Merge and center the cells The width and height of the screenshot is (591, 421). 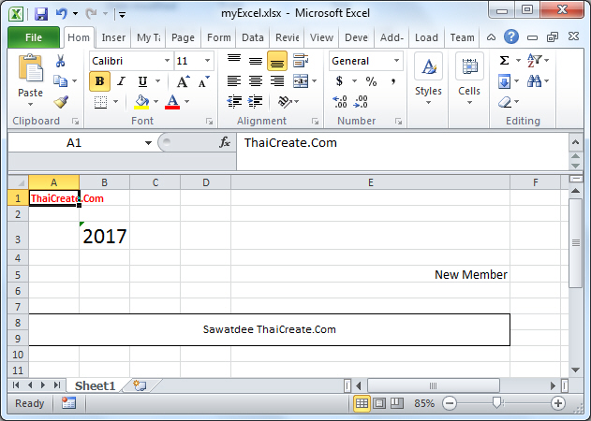[301, 81]
